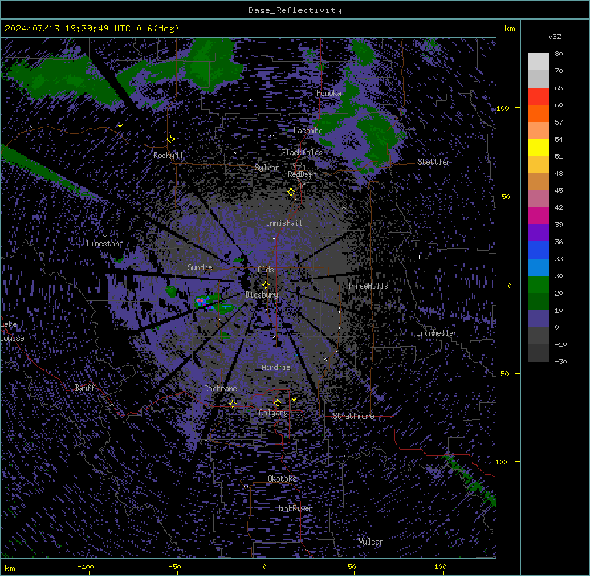Select the yellow diamond radar-site marker near Olds
The image size is (590, 576).
pos(266,285)
